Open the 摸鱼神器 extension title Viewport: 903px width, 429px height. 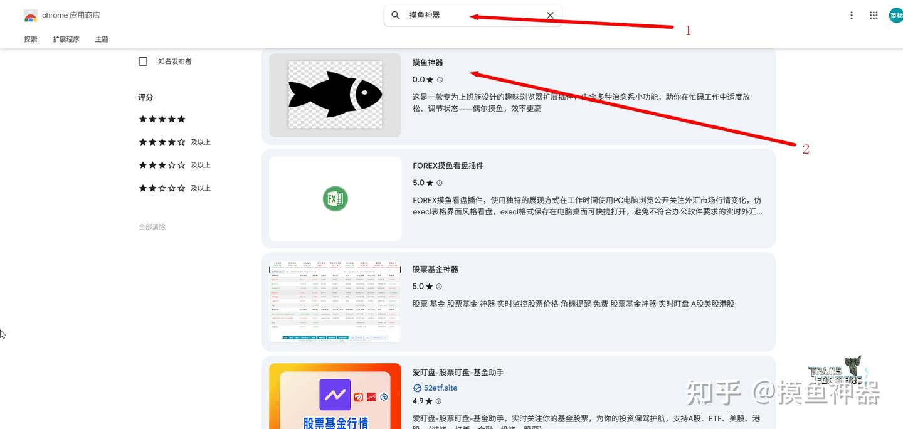(x=428, y=63)
